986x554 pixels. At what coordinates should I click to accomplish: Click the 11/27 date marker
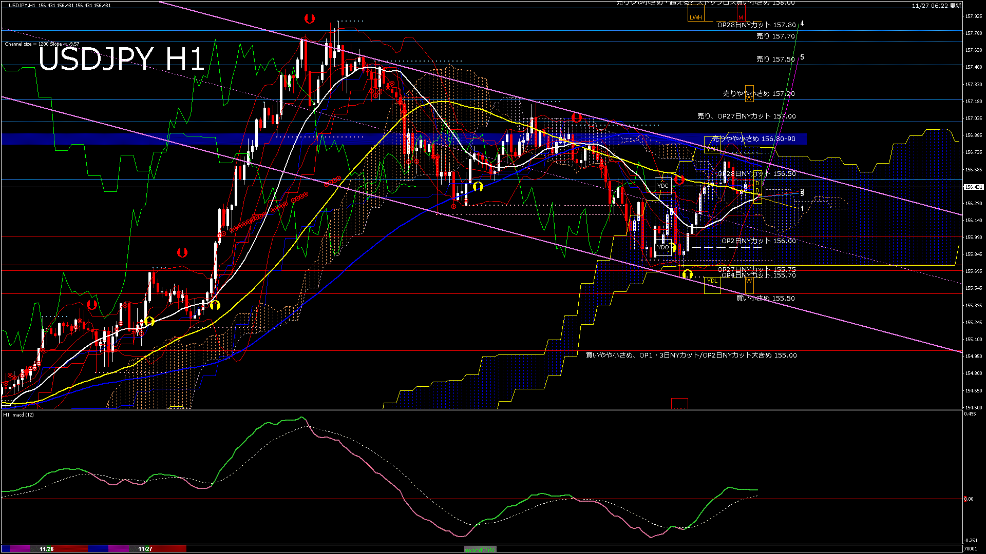[145, 549]
